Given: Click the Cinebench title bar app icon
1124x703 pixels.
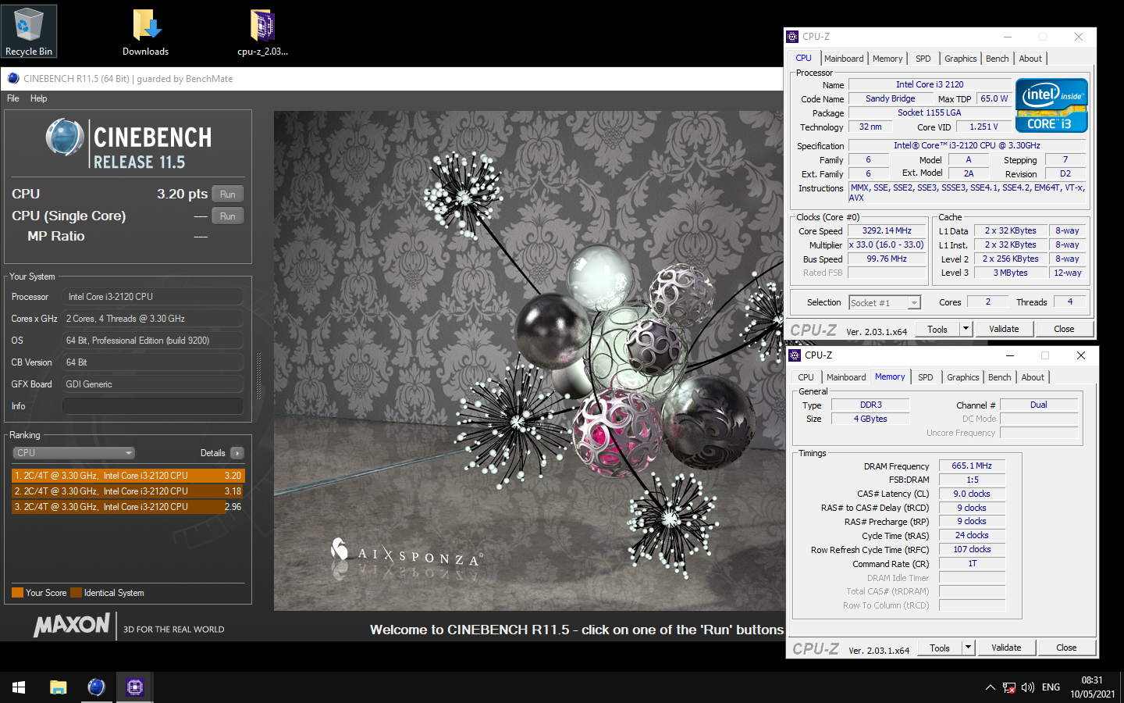Looking at the screenshot, I should coord(12,78).
